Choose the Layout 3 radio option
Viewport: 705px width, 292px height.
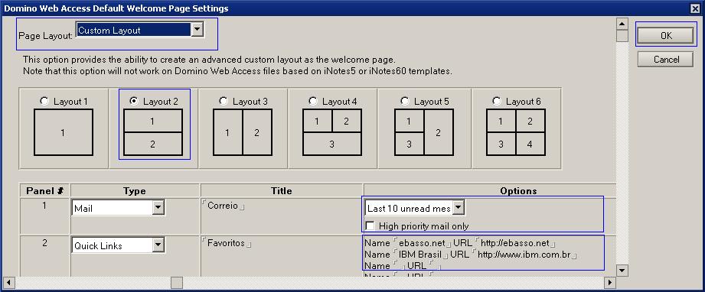point(223,101)
